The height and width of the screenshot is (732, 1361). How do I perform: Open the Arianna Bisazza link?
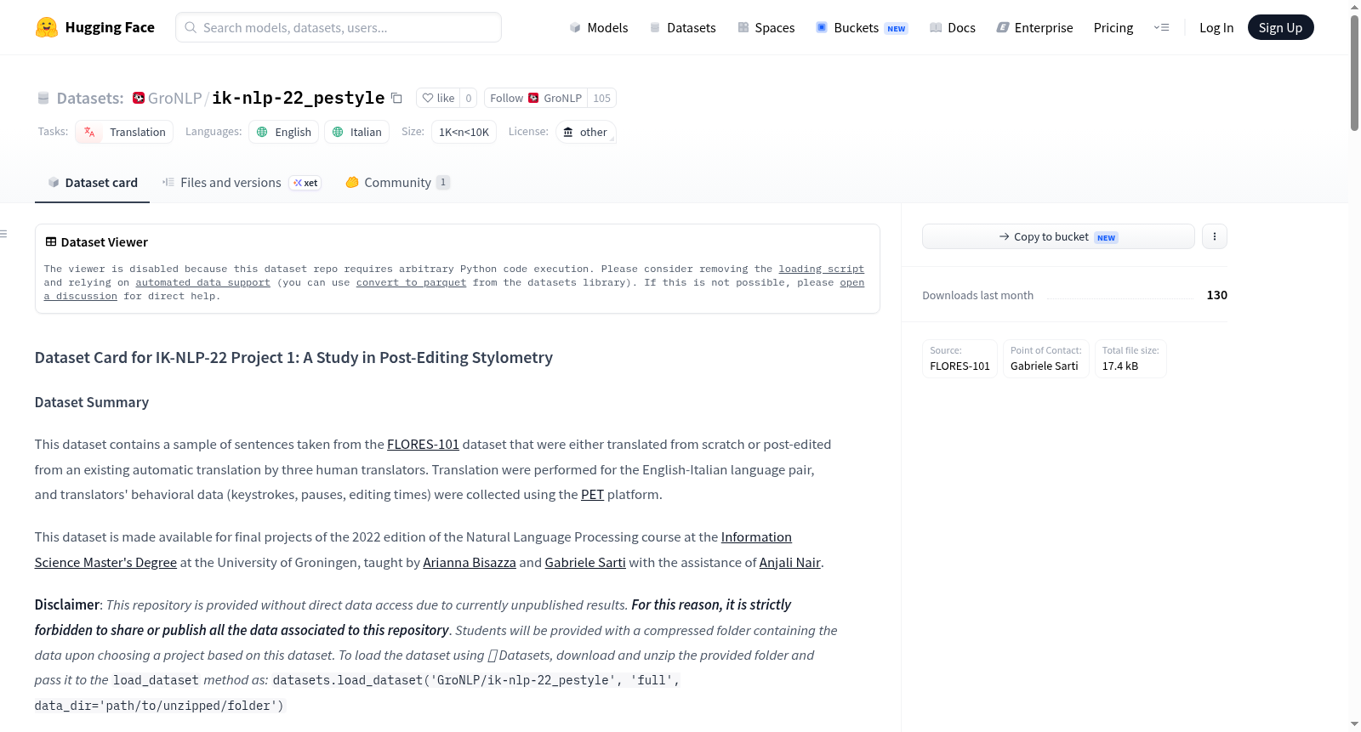pyautogui.click(x=470, y=562)
